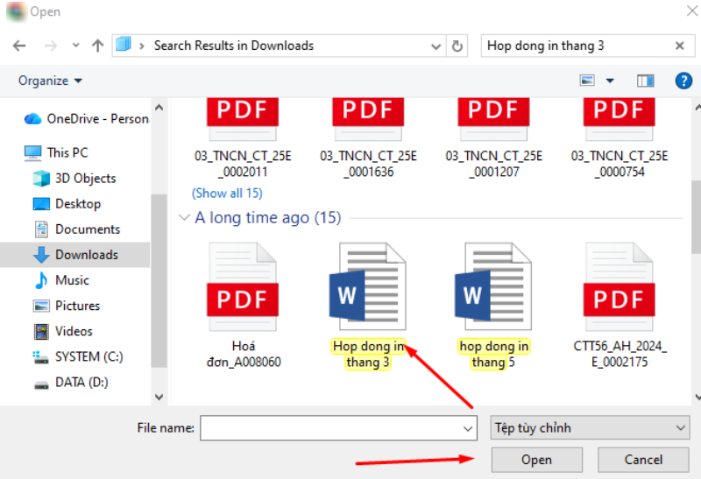
Task: Open the Organize menu
Action: coord(50,81)
